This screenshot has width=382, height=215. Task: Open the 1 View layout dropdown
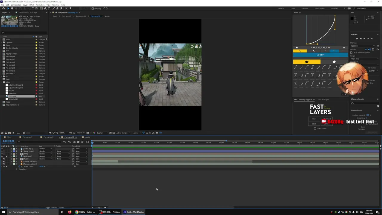pyautogui.click(x=136, y=133)
